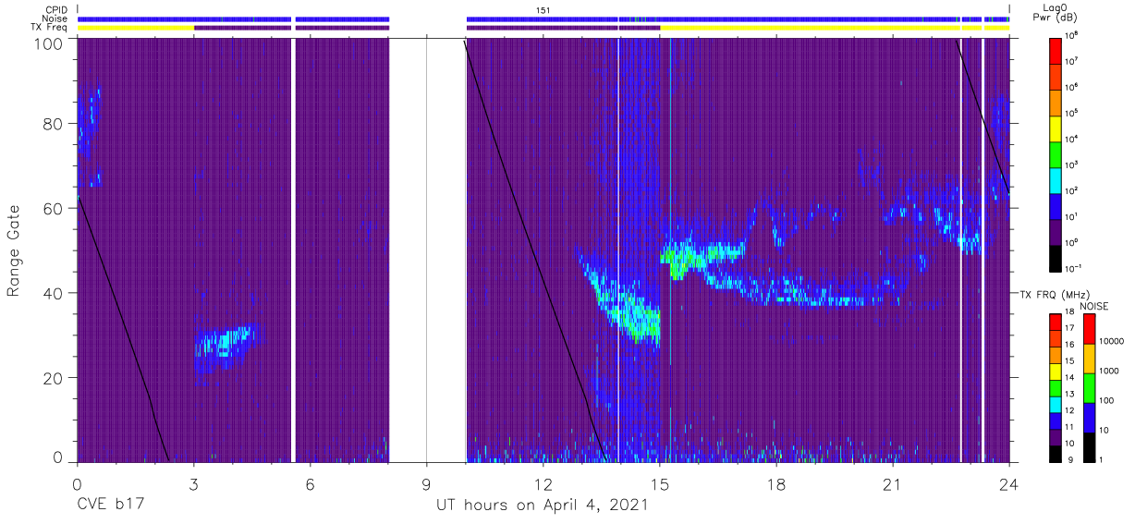Click the 'TX Freq' row label at top left
This screenshot has height=524, width=1135.
[49, 28]
